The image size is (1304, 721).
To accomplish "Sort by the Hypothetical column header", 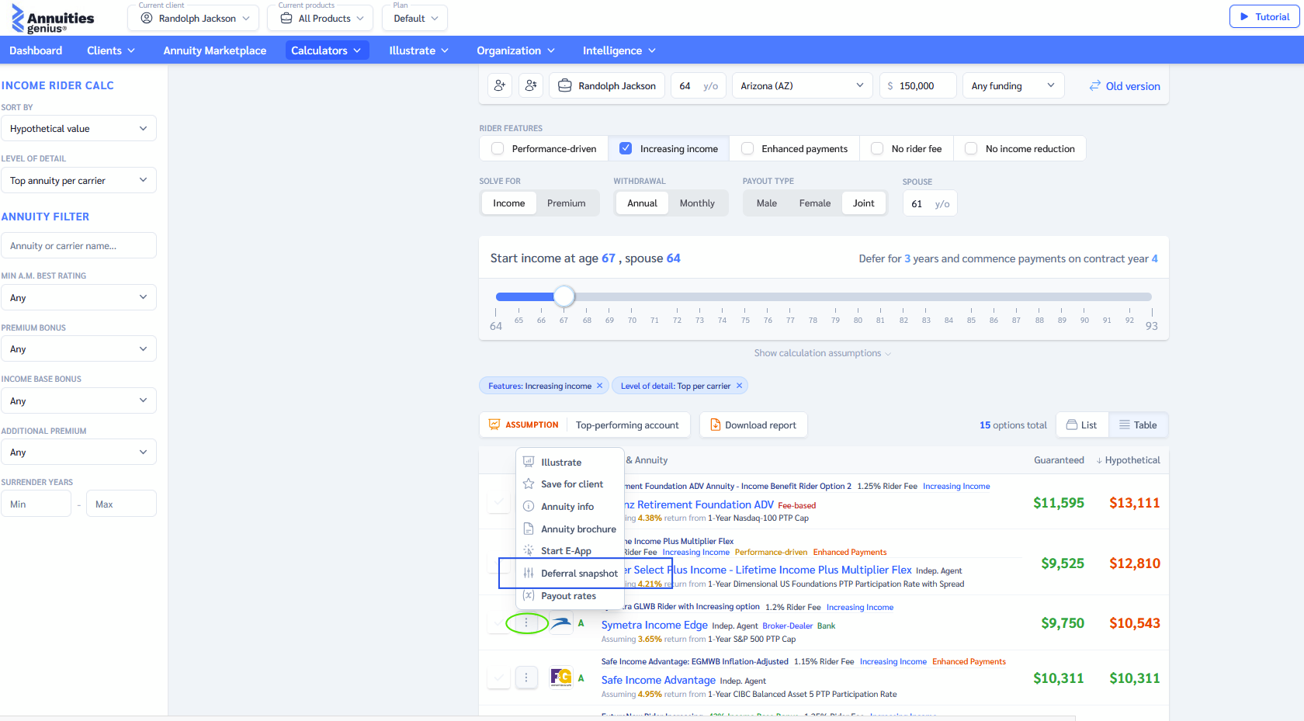I will [1128, 460].
